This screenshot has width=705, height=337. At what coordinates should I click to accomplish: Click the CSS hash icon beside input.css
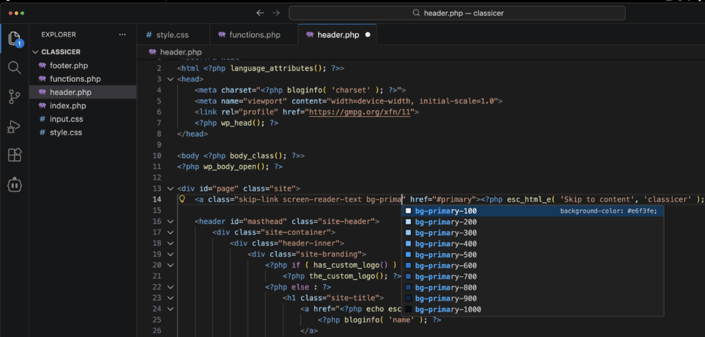point(43,119)
